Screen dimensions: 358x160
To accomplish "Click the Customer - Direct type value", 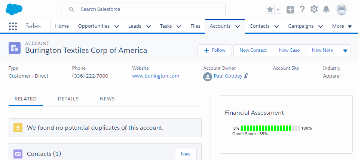I will click(28, 76).
